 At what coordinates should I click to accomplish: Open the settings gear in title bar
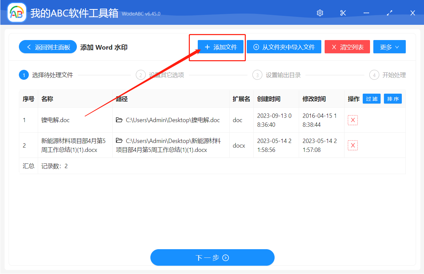pos(319,13)
